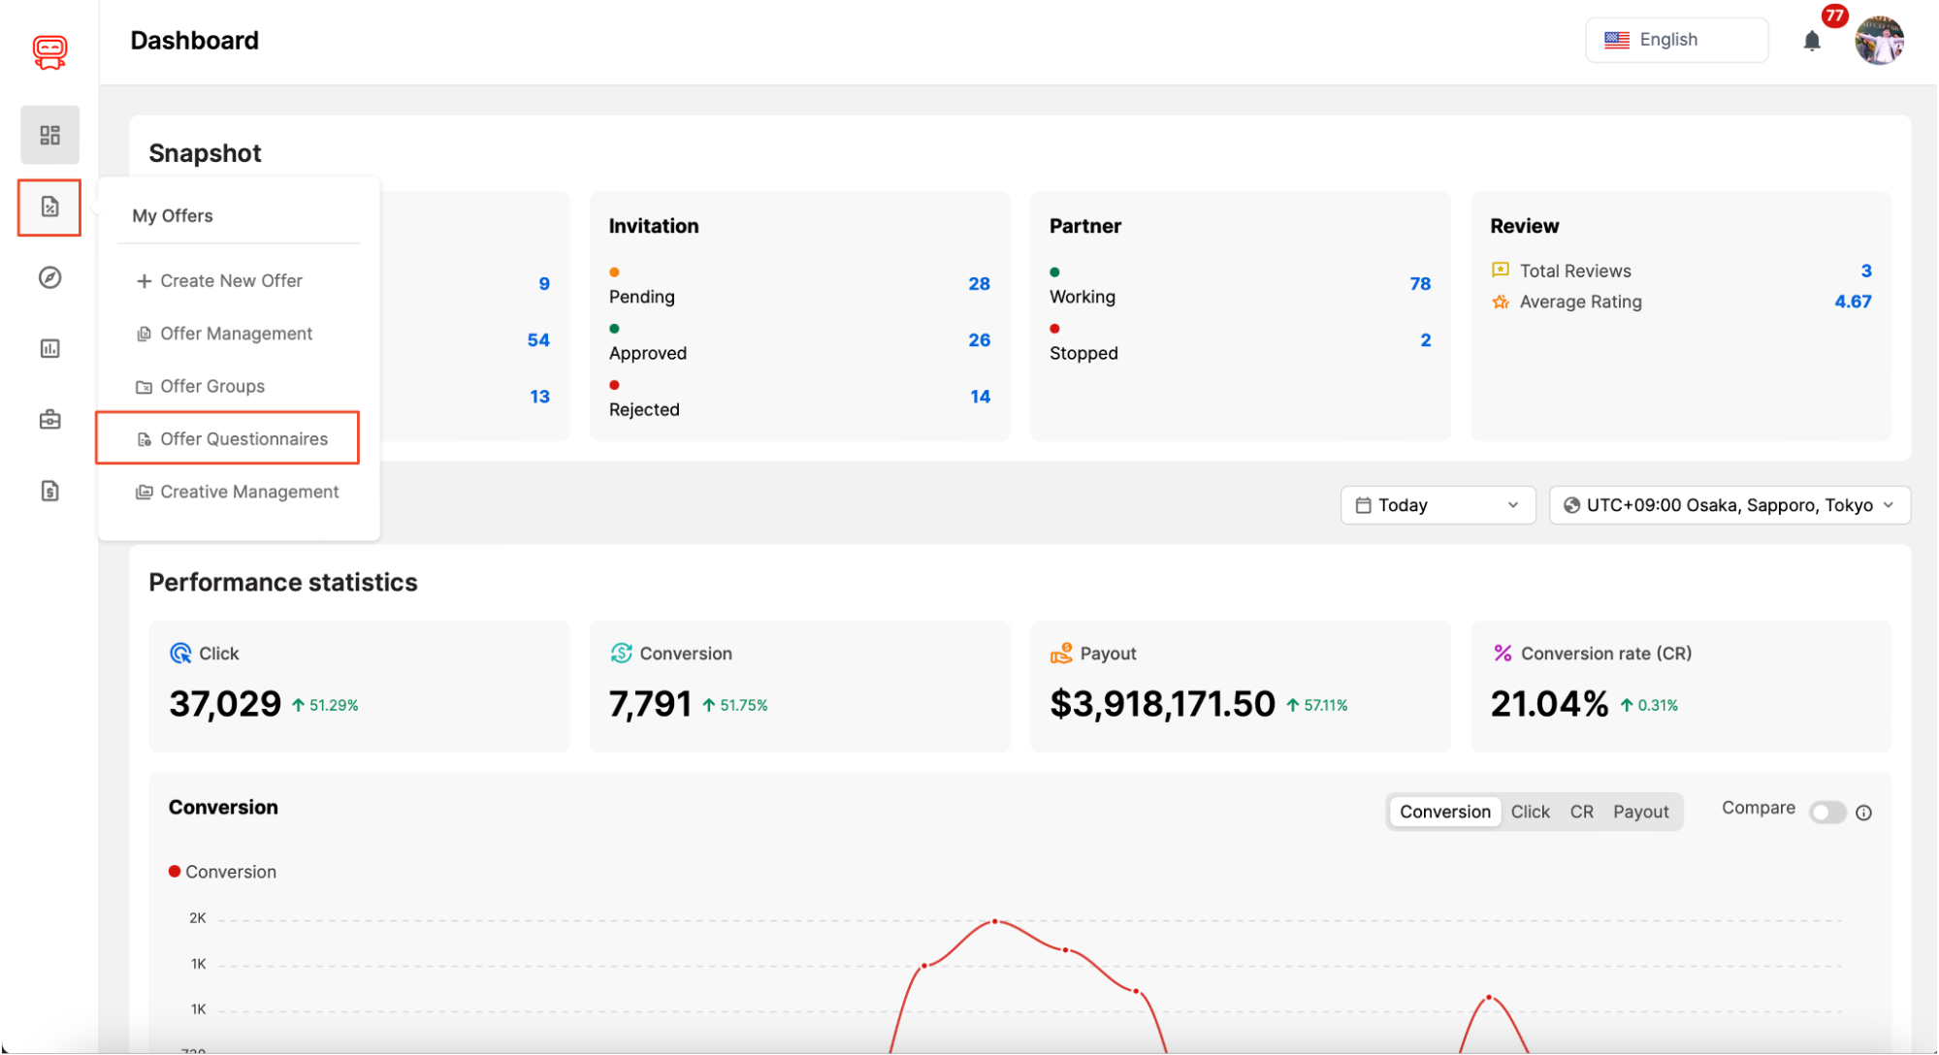Open notifications bell icon

coord(1811,41)
